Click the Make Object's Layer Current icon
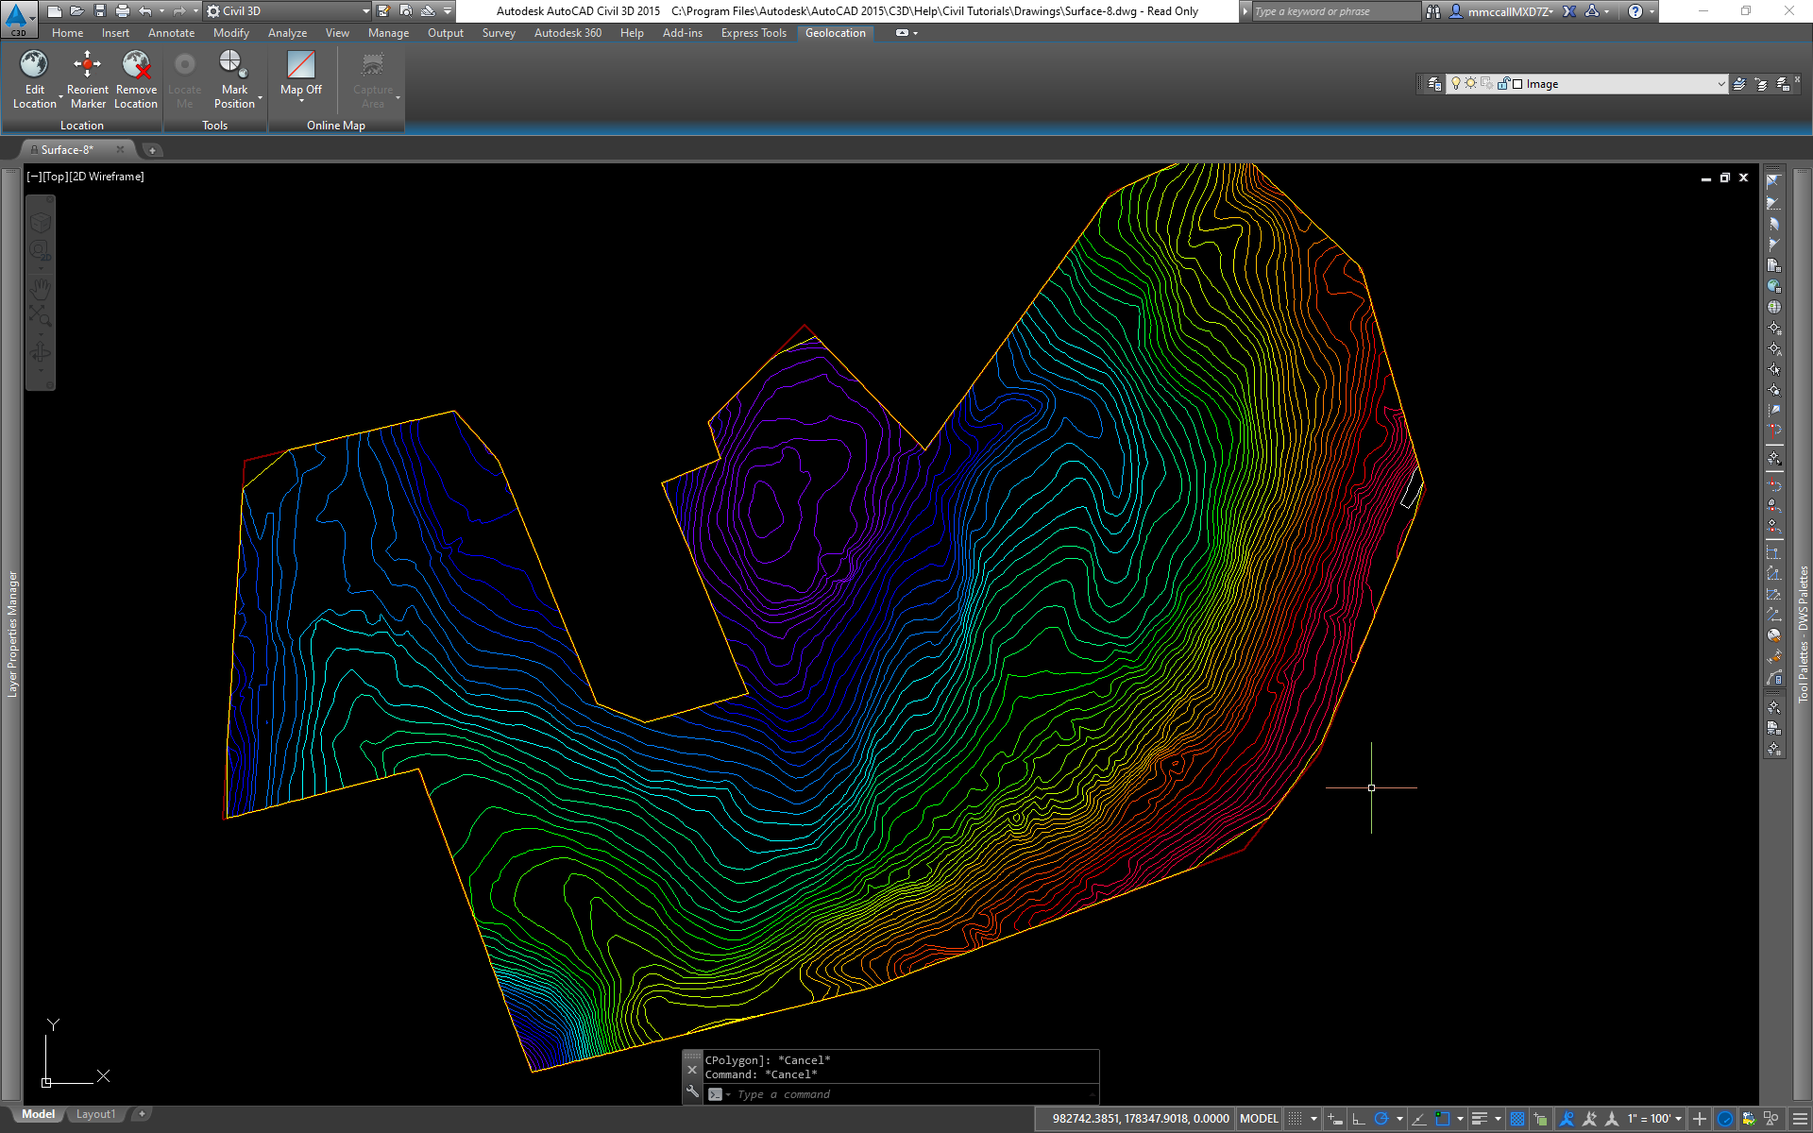Image resolution: width=1813 pixels, height=1133 pixels. click(1739, 84)
